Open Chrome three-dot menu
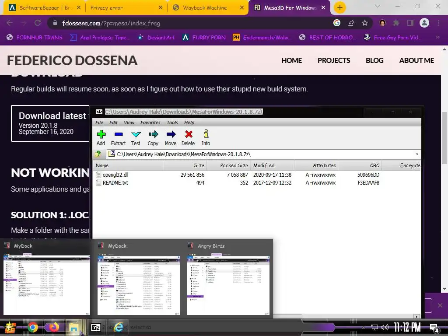This screenshot has width=448, height=336. click(438, 23)
